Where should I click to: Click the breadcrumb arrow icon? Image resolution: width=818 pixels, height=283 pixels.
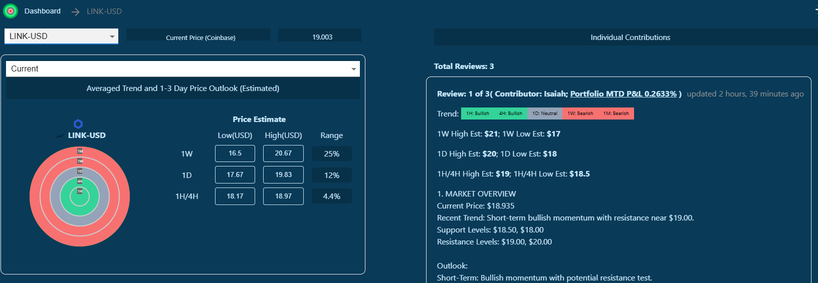coord(75,11)
